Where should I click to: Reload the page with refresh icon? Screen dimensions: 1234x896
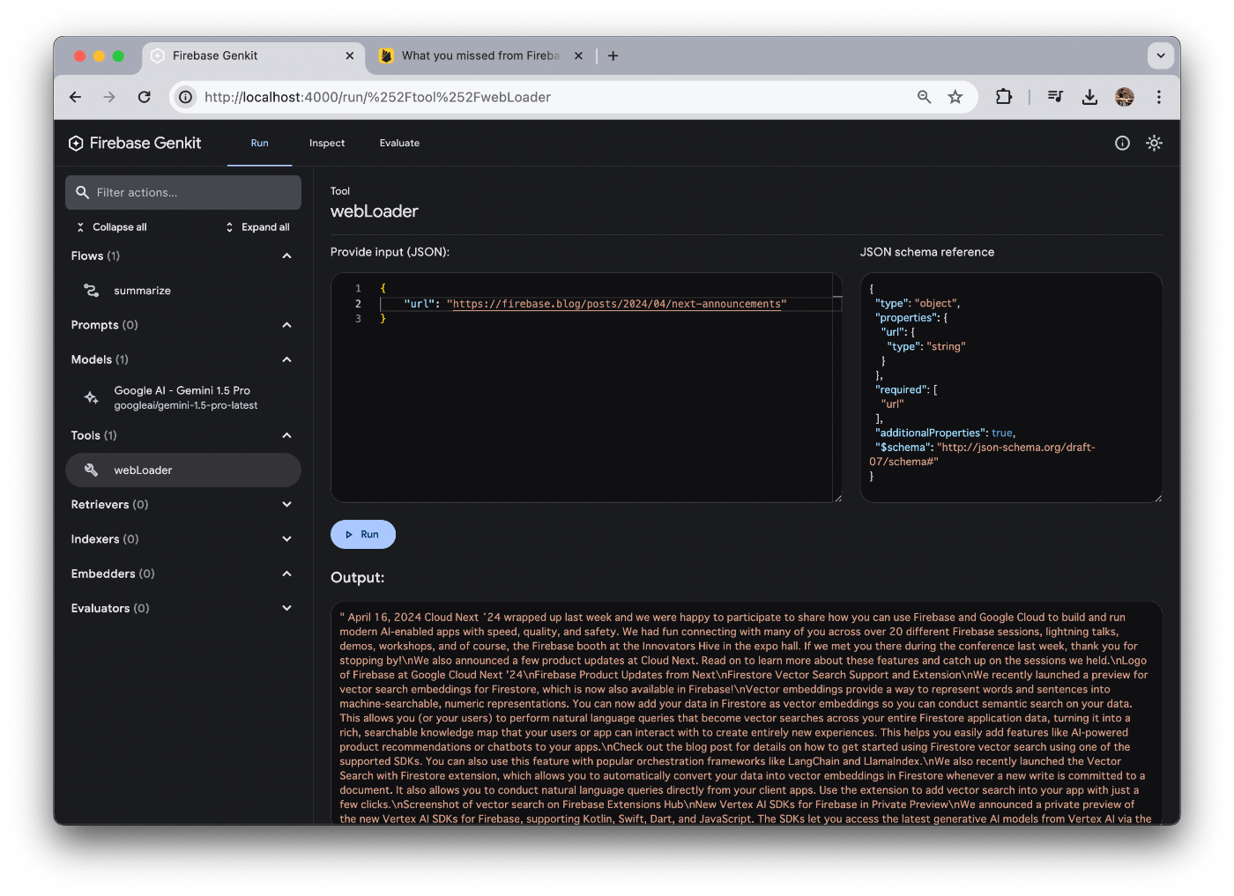click(x=145, y=97)
